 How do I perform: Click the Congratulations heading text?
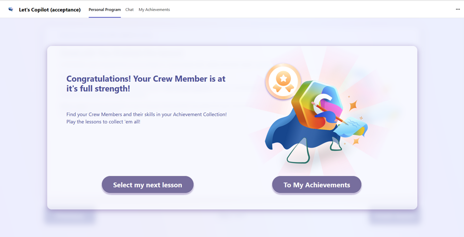click(x=146, y=84)
